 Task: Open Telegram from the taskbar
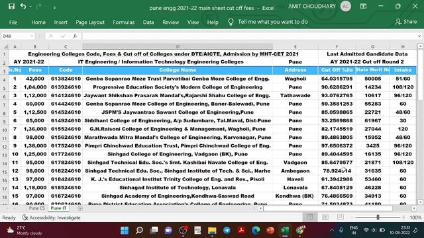coord(227,230)
